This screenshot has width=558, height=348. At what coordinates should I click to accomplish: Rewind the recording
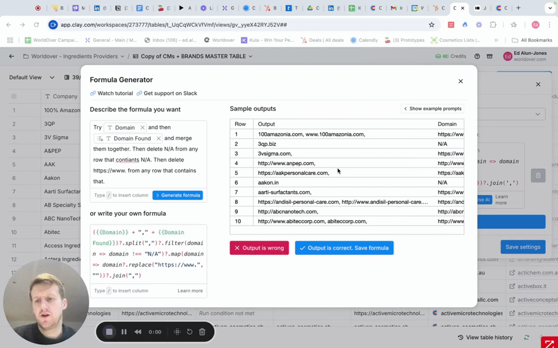coord(138,332)
